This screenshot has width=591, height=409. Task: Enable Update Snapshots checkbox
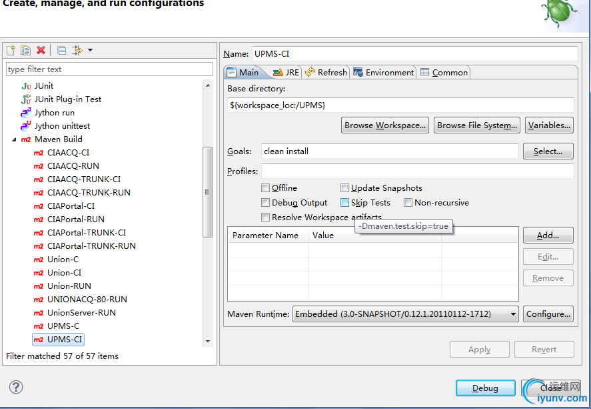(344, 188)
